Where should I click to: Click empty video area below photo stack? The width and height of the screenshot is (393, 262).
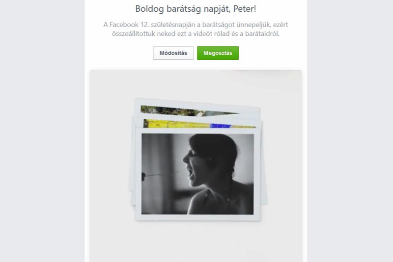196,240
